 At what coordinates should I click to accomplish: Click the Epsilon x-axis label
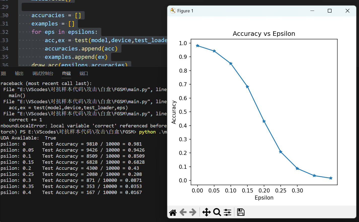pyautogui.click(x=264, y=198)
